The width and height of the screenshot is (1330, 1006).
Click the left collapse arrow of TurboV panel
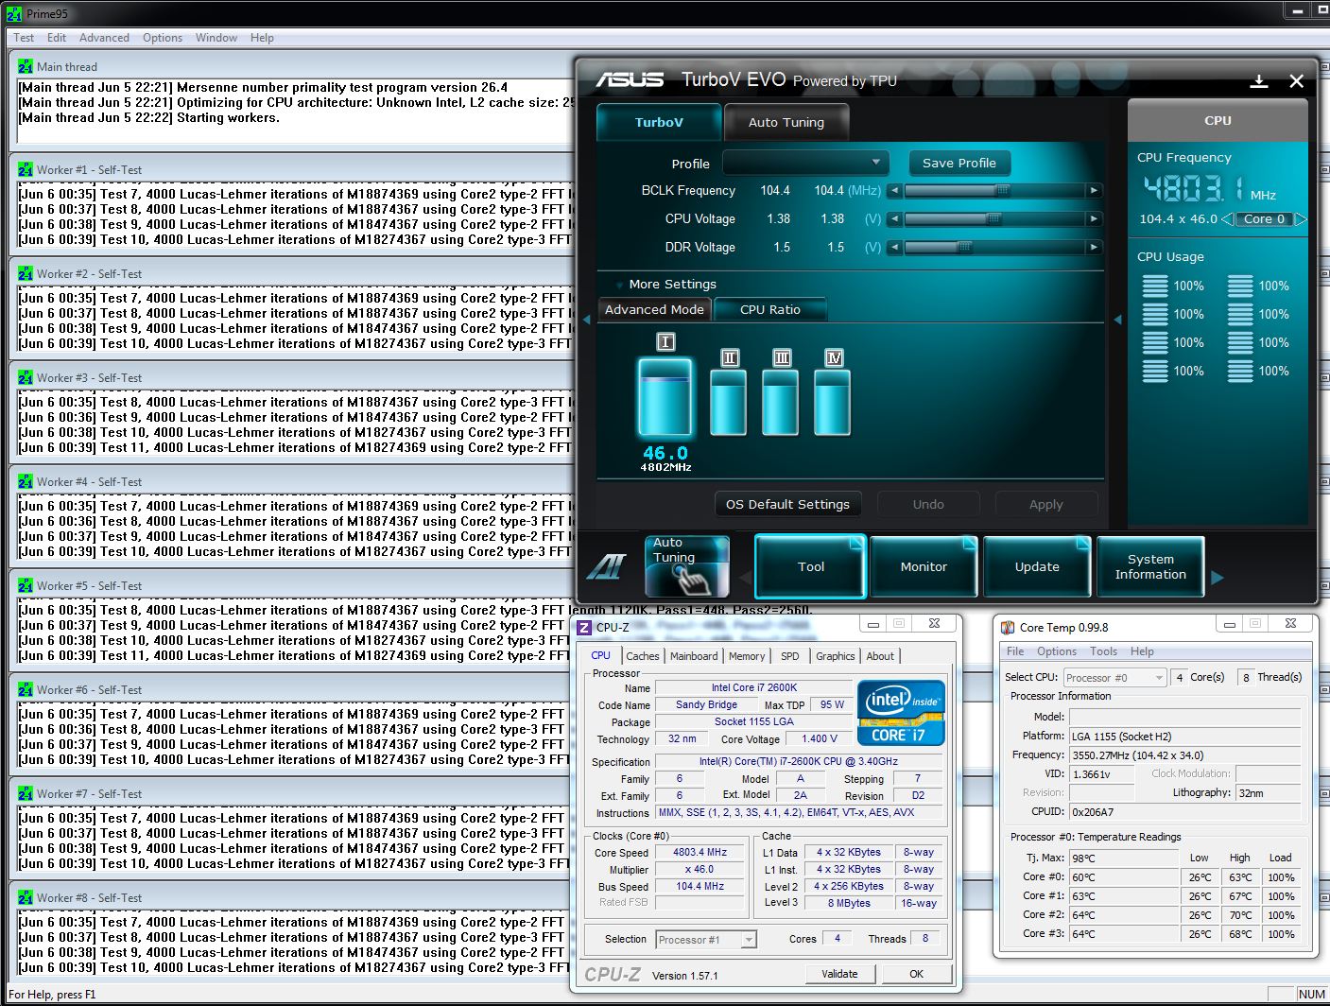[586, 320]
